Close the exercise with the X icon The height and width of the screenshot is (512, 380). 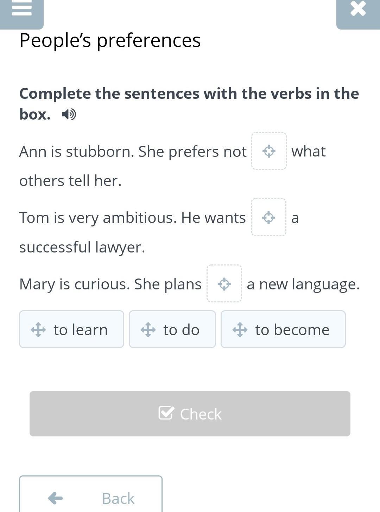(358, 8)
